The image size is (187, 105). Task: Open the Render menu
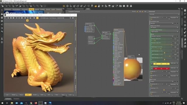pos(15,3)
